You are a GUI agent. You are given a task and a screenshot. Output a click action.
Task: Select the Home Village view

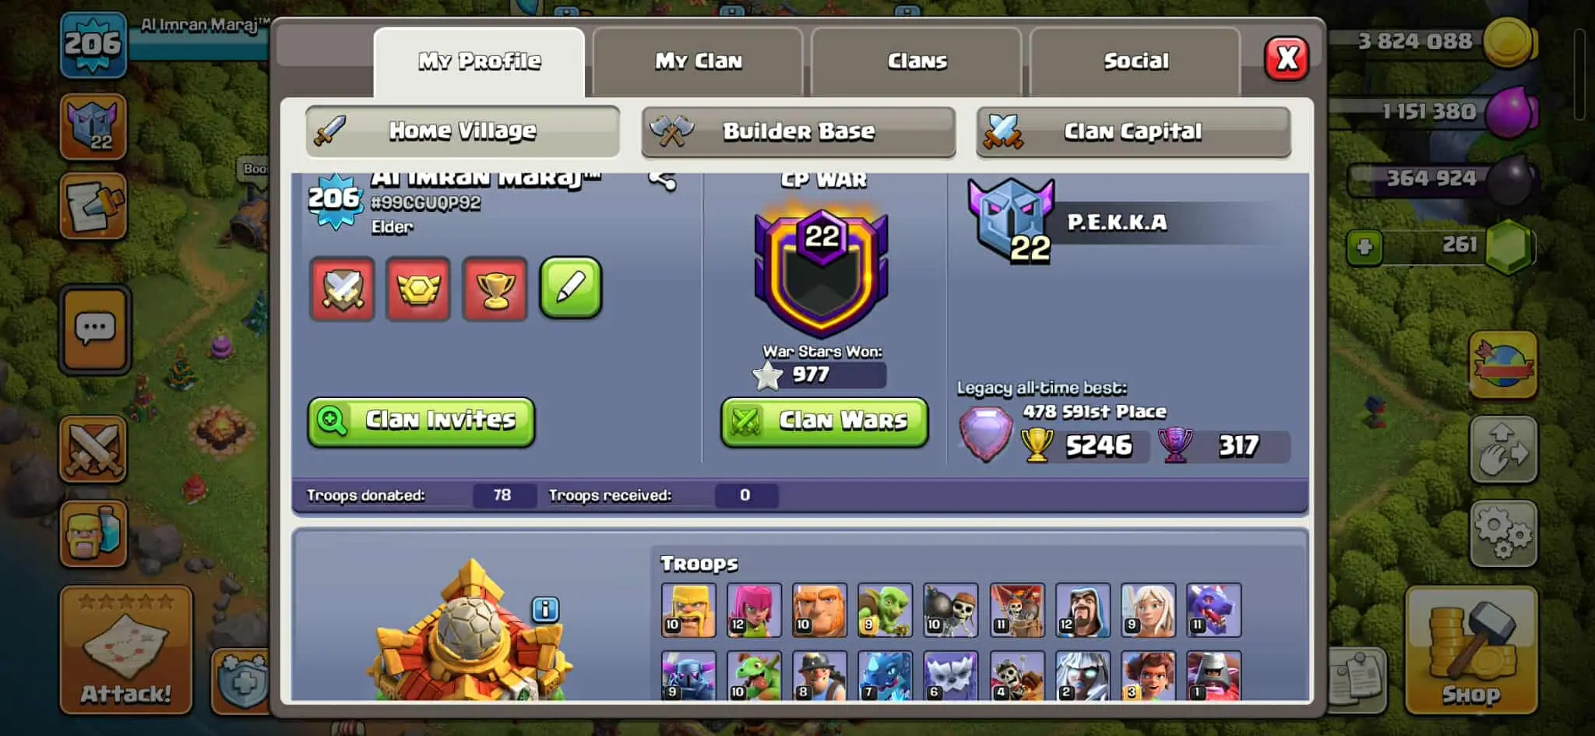[x=463, y=131]
